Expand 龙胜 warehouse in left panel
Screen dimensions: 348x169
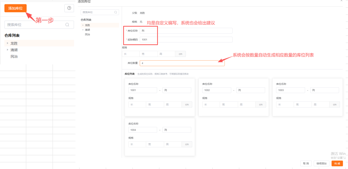(x=7, y=43)
